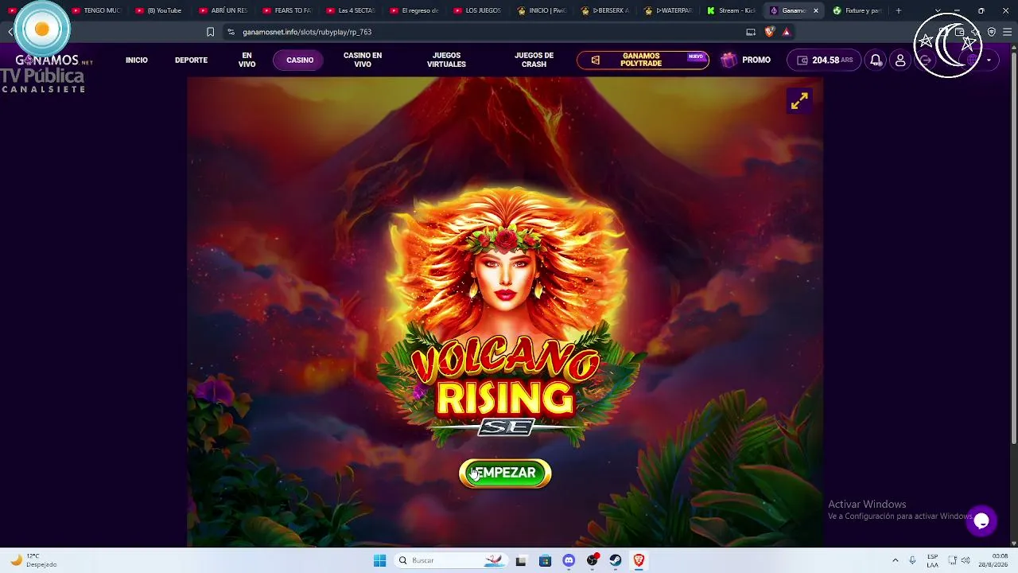Open the DEPORTE section

(x=191, y=60)
